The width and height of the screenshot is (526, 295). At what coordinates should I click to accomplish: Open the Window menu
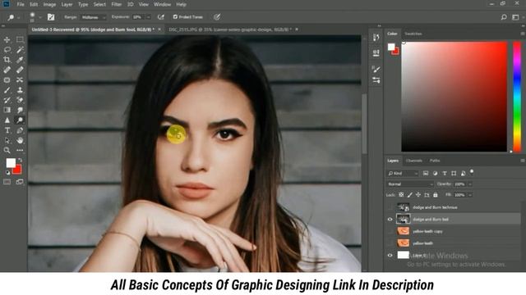162,5
